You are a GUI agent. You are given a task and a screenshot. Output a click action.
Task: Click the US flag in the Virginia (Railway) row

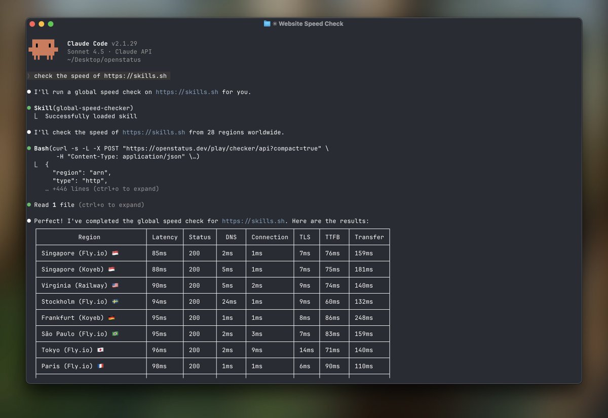[x=115, y=286]
